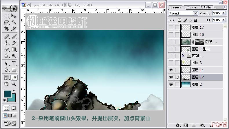Image resolution: width=229 pixels, height=129 pixels.
Task: Swap foreground and background colors
Action: (x=14, y=91)
